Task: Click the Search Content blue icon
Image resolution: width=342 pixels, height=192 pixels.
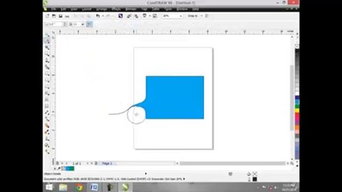Action: coord(121,16)
